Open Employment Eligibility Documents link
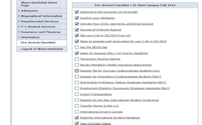The height and width of the screenshot is (125, 202). coord(125,88)
